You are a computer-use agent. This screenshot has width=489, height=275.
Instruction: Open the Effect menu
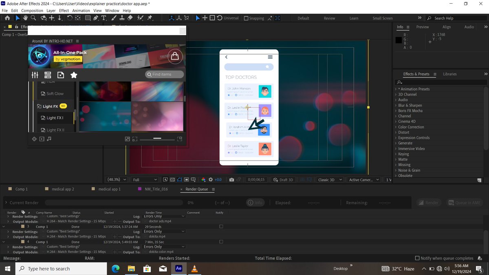click(64, 11)
